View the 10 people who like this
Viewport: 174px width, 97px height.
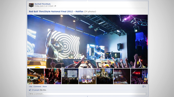coord(36,90)
